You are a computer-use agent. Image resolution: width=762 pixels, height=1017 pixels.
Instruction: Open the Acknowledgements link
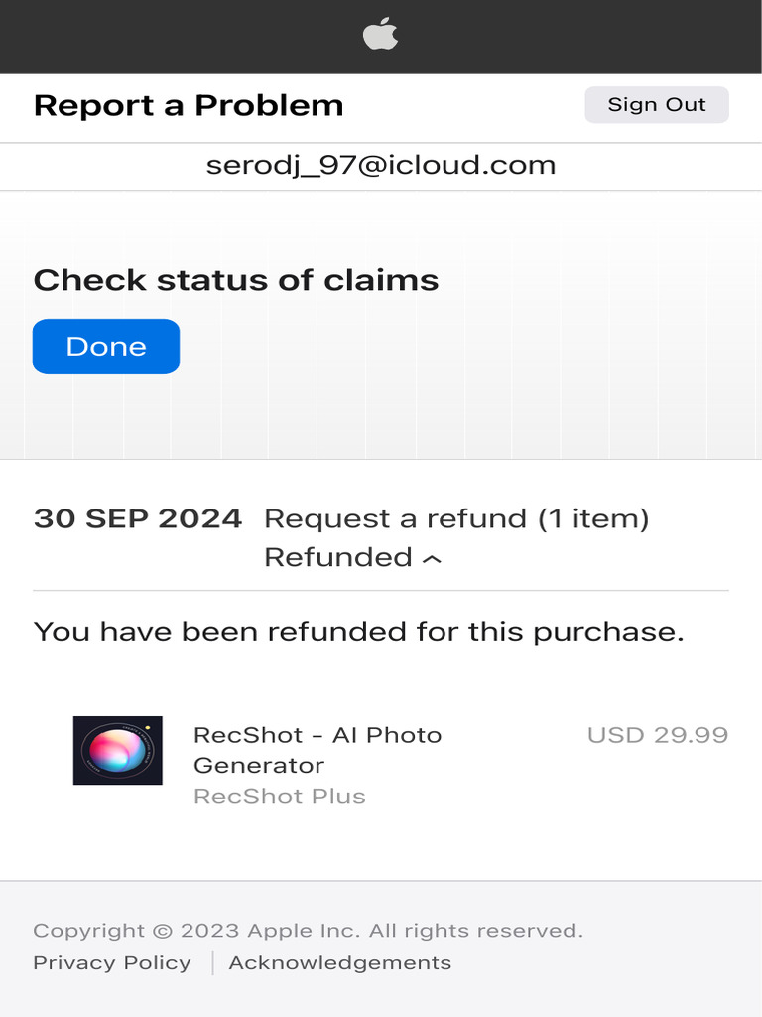tap(339, 962)
